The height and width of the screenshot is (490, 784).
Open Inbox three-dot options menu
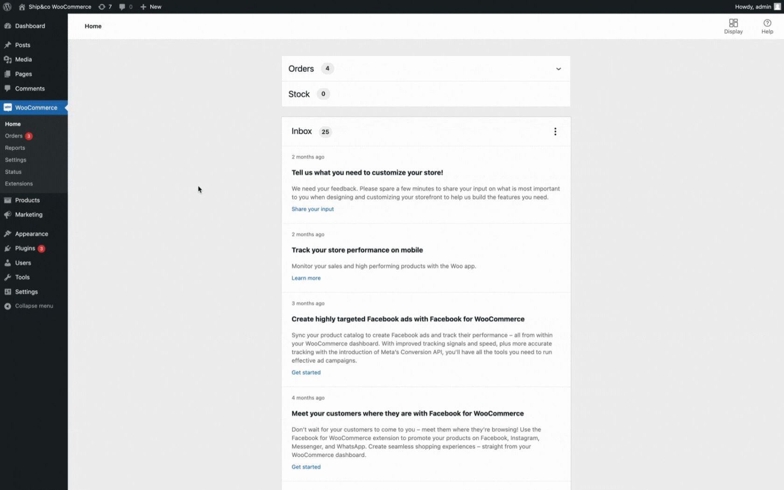555,132
